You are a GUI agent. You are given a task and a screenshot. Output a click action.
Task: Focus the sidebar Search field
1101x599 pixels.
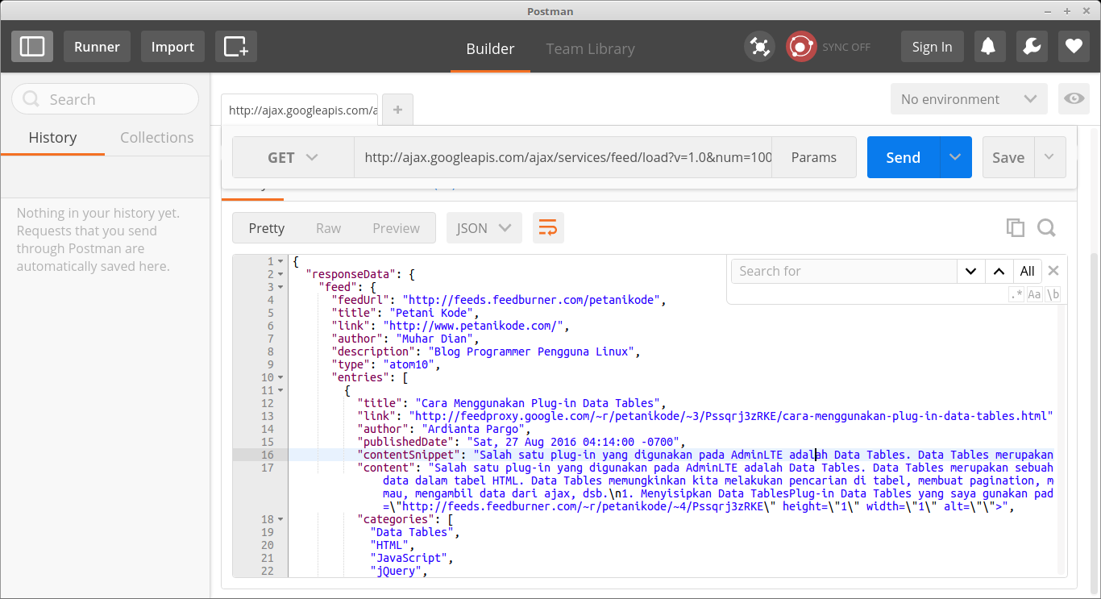pos(105,99)
